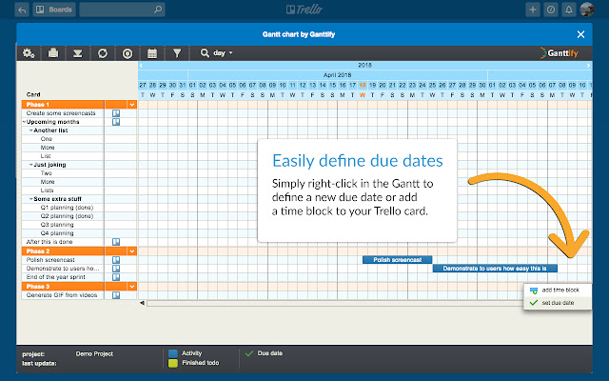Screen dimensions: 609x381
Task: Click the blue Activity legend swatch
Action: click(173, 353)
